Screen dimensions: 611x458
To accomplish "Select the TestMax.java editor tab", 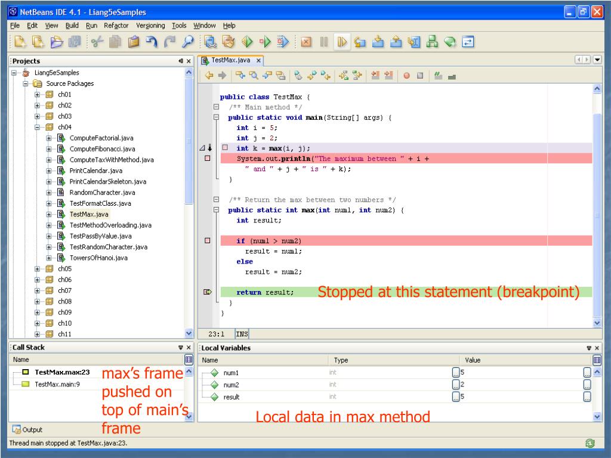I will 231,60.
